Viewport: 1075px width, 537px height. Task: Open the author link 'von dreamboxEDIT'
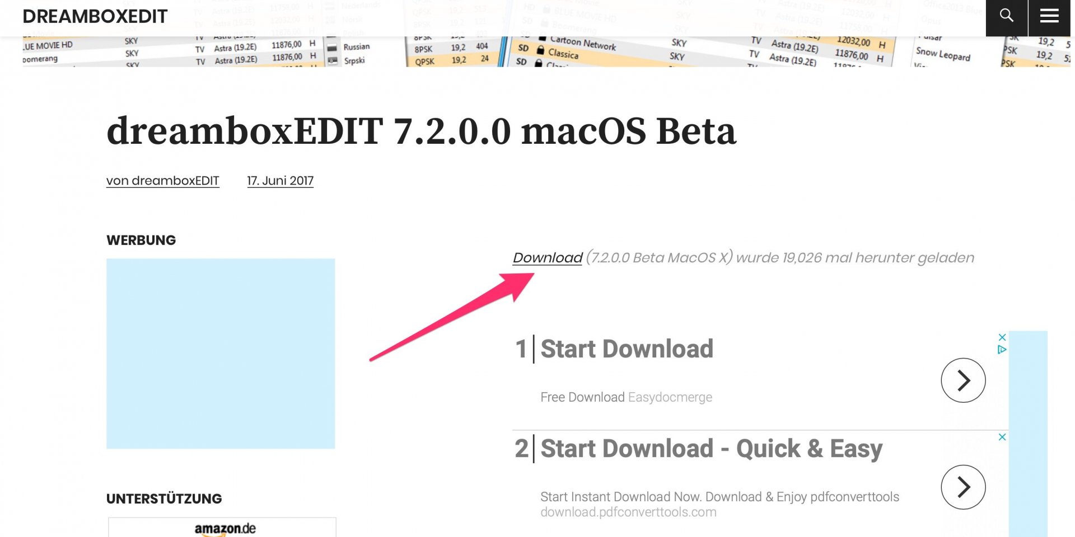[162, 181]
